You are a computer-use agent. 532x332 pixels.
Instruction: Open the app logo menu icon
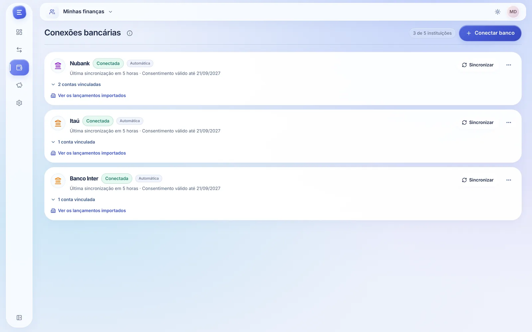(19, 13)
